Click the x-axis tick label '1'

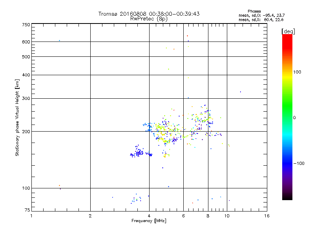coord(31,216)
